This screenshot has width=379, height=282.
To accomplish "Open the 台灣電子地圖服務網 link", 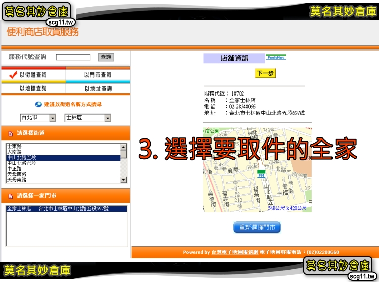I will pos(235,252).
